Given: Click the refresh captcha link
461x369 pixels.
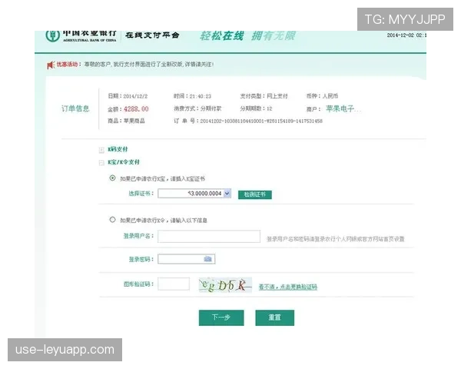Looking at the screenshot, I should point(288,287).
